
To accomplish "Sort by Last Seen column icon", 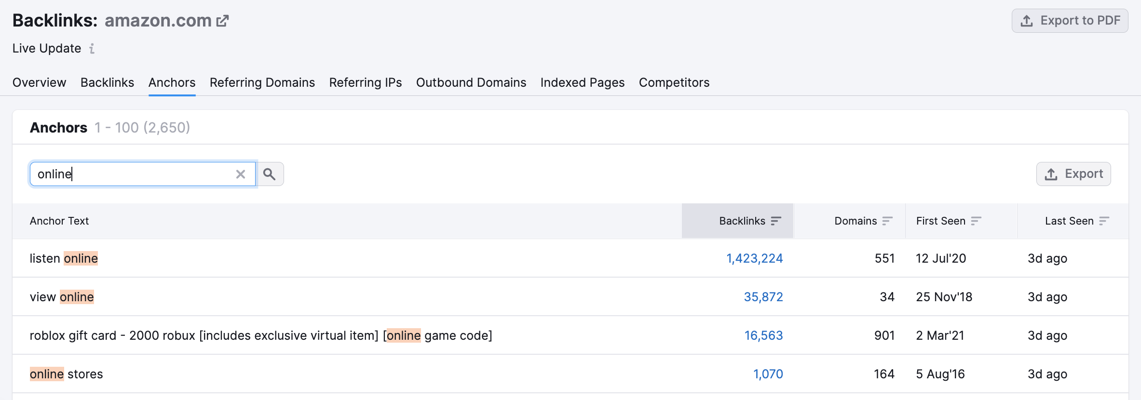I will [x=1104, y=221].
